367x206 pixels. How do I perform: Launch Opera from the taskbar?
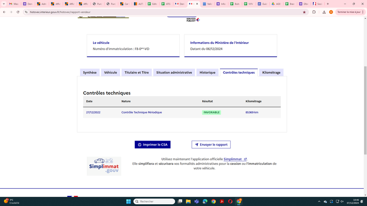tap(230, 201)
